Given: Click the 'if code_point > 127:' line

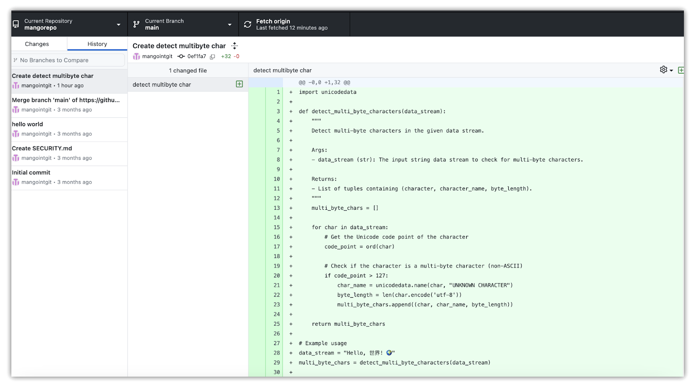Looking at the screenshot, I should [x=356, y=276].
